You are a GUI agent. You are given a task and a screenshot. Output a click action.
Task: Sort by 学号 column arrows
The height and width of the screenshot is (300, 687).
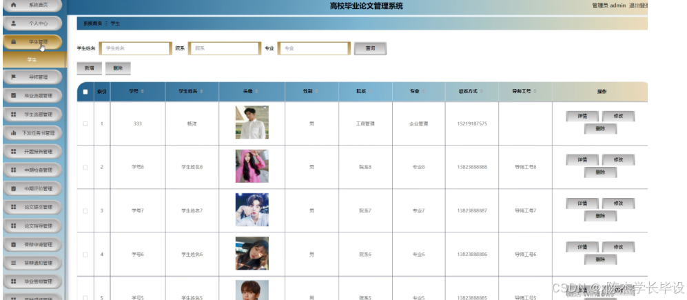(142, 92)
